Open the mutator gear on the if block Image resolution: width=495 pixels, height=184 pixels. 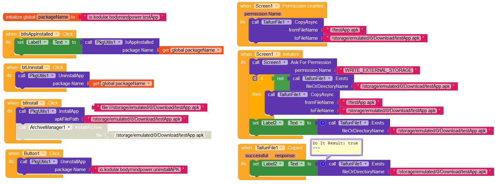click(x=255, y=78)
